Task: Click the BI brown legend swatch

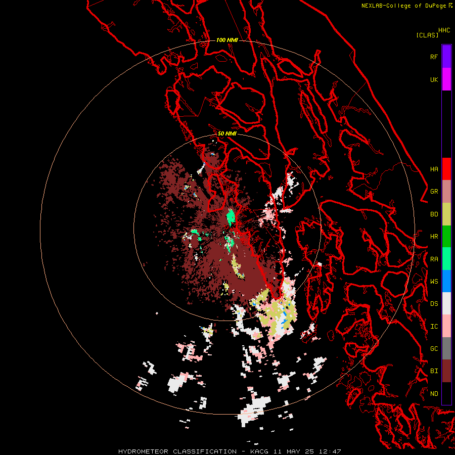Action: click(446, 371)
